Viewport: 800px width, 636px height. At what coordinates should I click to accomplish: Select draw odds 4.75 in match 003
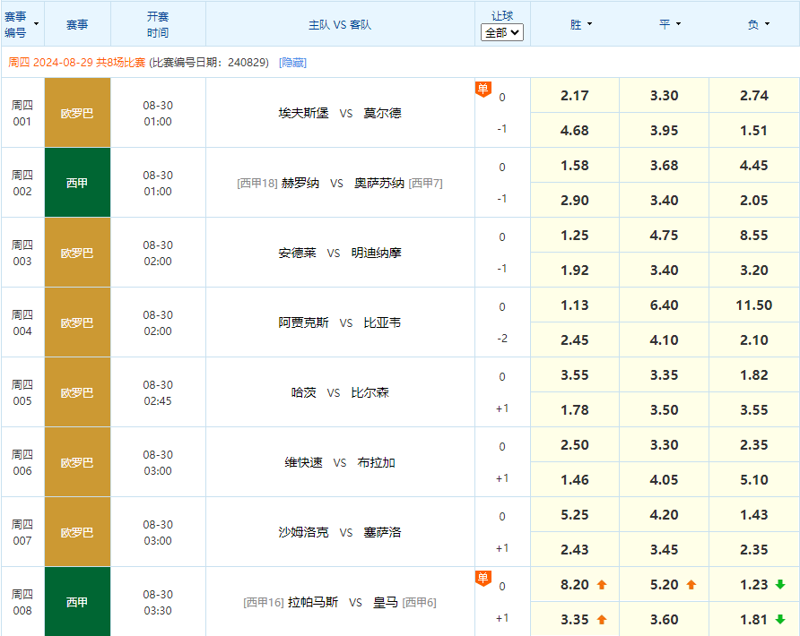pos(664,235)
